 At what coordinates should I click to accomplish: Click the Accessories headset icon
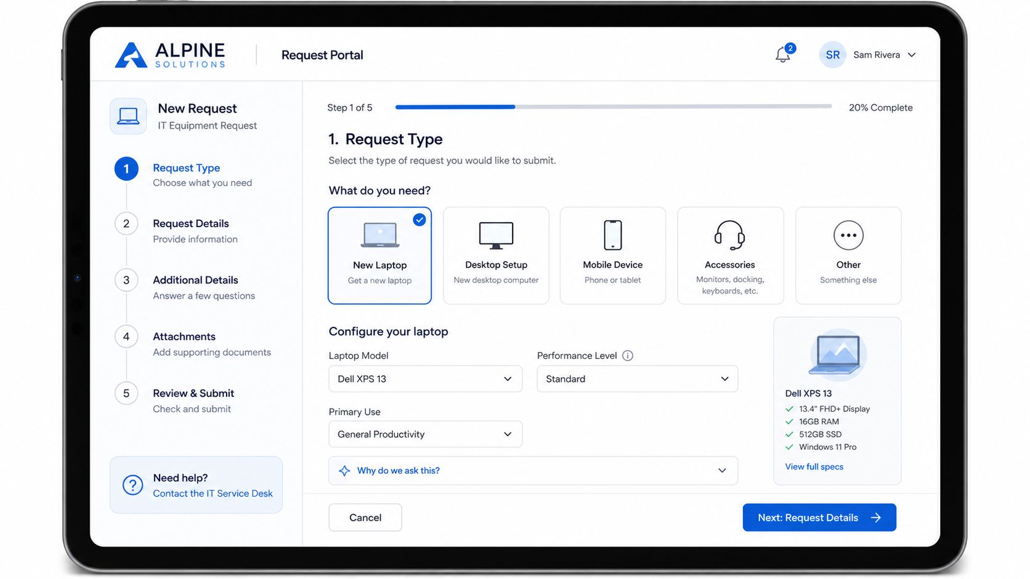click(x=729, y=235)
